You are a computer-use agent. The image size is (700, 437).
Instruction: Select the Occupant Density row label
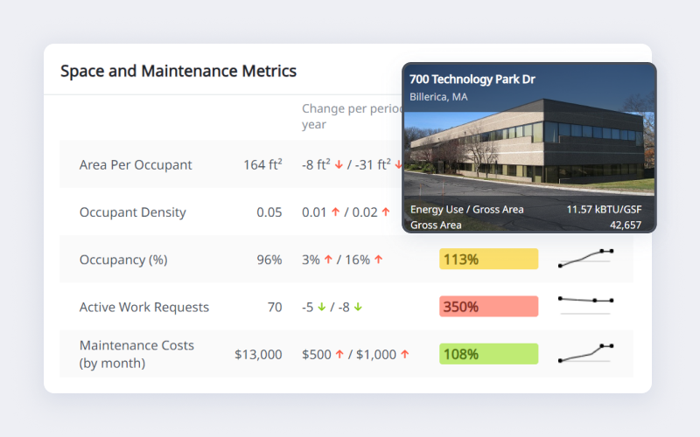click(133, 212)
